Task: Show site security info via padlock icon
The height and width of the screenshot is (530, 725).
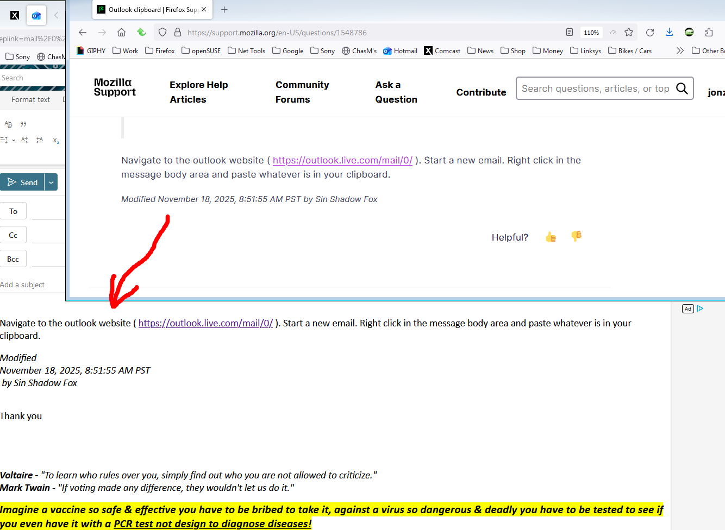Action: (177, 33)
